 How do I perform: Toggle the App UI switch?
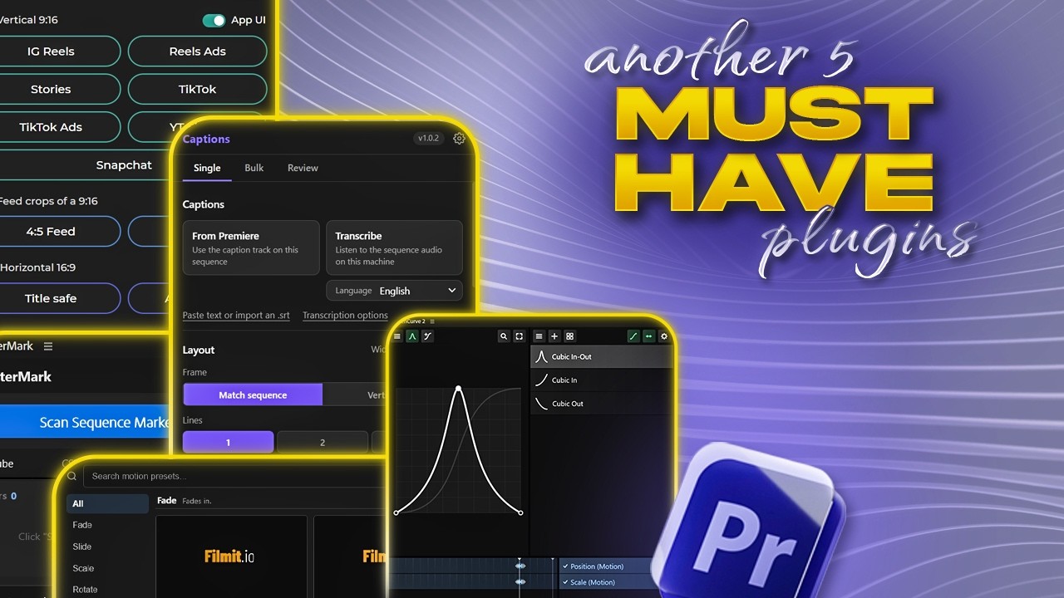tap(214, 20)
